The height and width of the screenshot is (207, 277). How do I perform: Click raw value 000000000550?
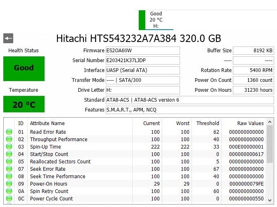click(x=246, y=198)
